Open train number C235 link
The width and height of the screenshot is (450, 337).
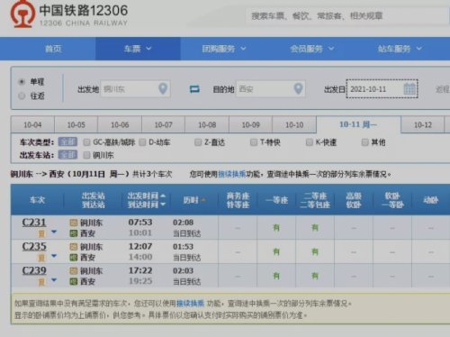[34, 247]
